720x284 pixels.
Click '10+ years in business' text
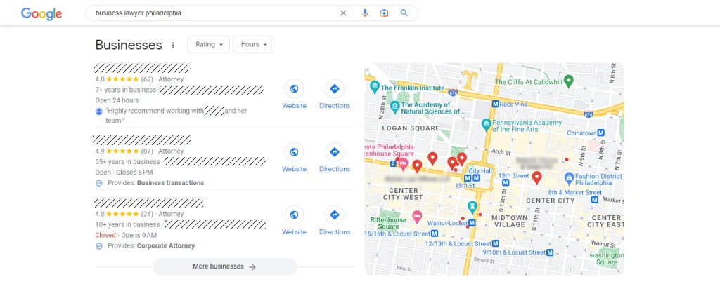[x=127, y=225]
